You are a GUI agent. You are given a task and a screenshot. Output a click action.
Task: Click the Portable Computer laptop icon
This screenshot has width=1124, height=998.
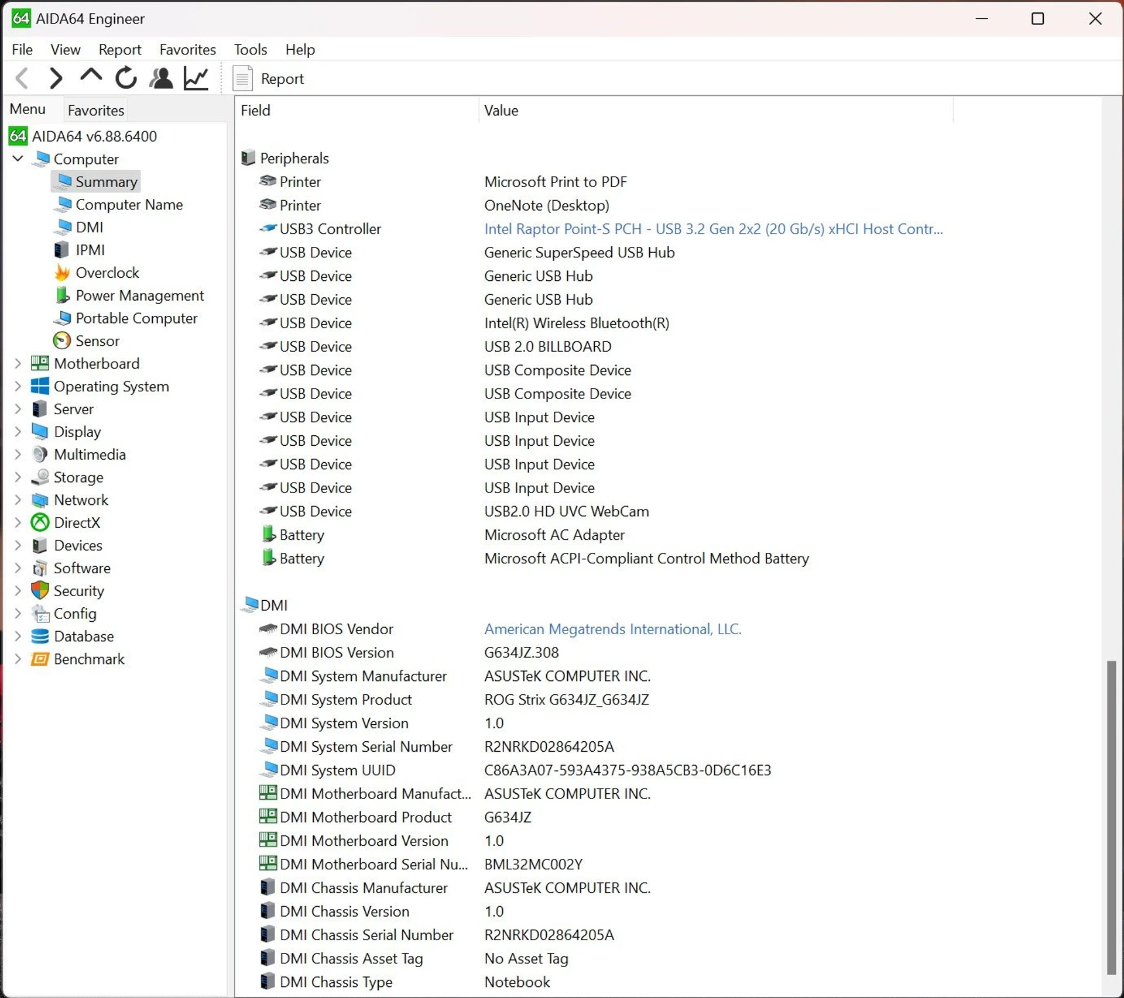(63, 318)
